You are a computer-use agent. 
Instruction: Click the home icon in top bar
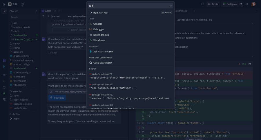click(4, 4)
